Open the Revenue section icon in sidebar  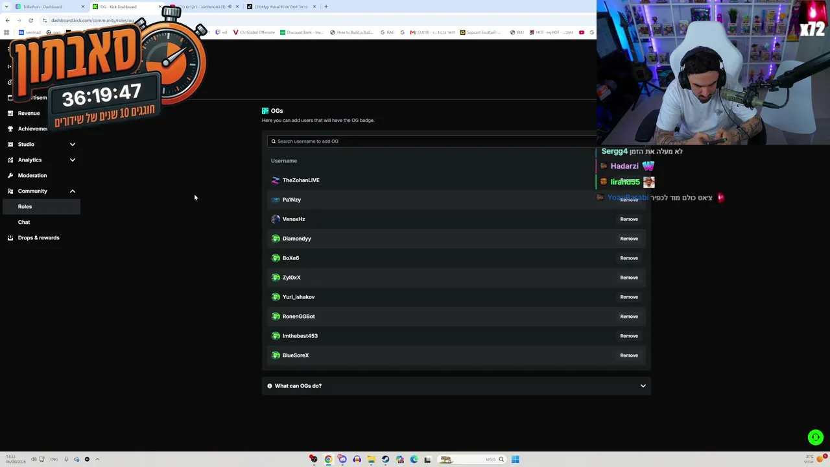pos(10,113)
